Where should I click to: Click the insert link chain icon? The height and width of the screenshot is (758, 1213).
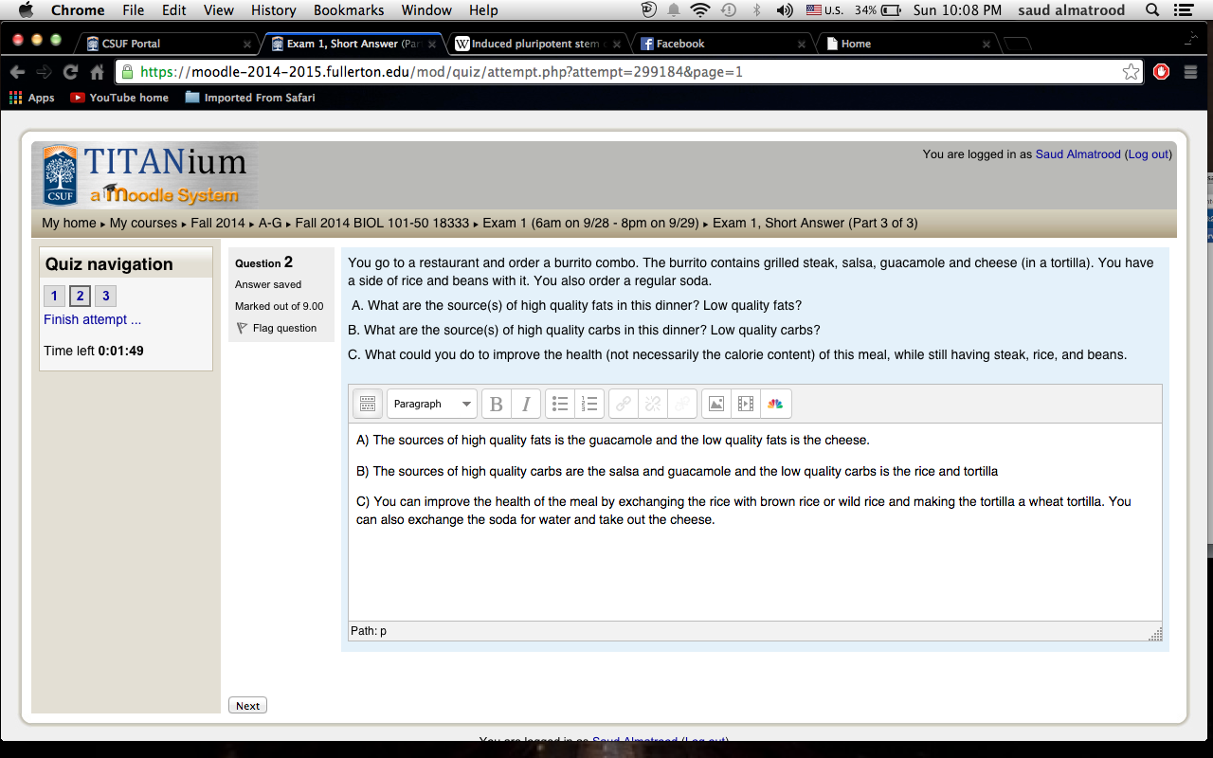[624, 405]
